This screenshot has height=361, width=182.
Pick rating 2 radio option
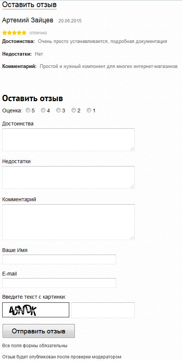pos(74,111)
